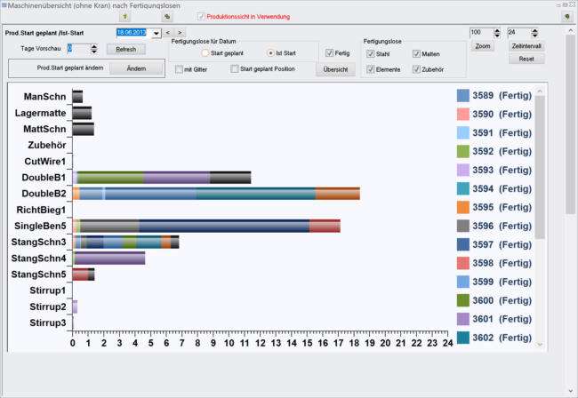This screenshot has width=578, height=398.
Task: Select the 'Start geplant' radio button
Action: coord(205,53)
